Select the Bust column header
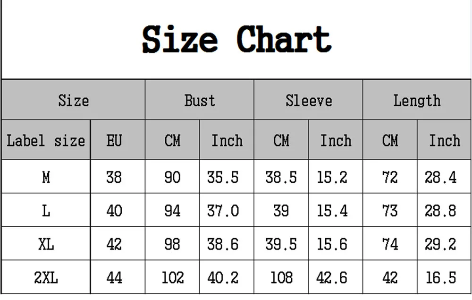The width and height of the screenshot is (472, 300). point(200,100)
